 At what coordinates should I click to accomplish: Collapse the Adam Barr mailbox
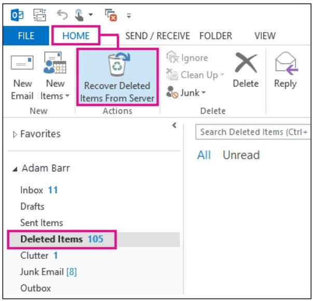[15, 169]
